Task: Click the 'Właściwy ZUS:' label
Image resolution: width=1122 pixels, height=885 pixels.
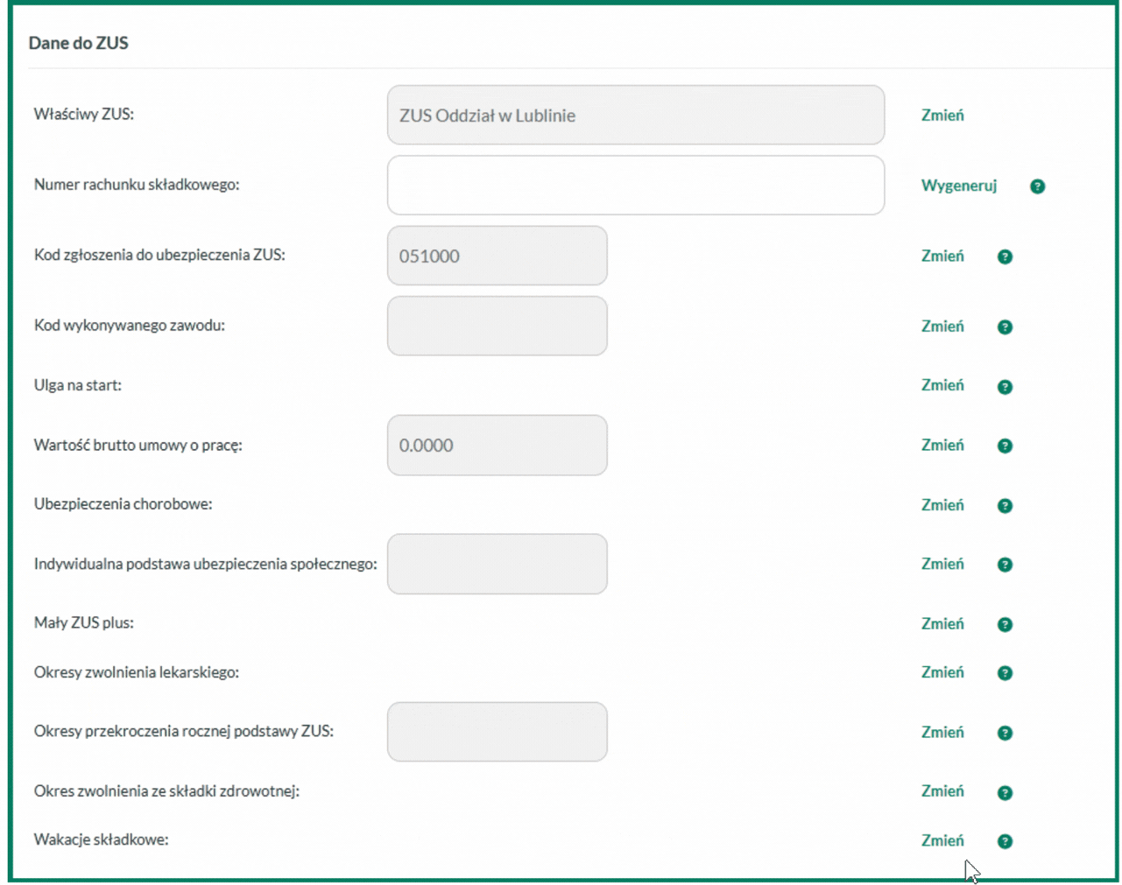Action: [84, 115]
